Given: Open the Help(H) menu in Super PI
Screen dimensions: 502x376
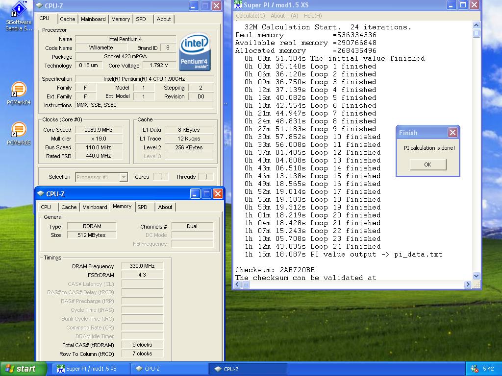Looking at the screenshot, I should (x=313, y=16).
